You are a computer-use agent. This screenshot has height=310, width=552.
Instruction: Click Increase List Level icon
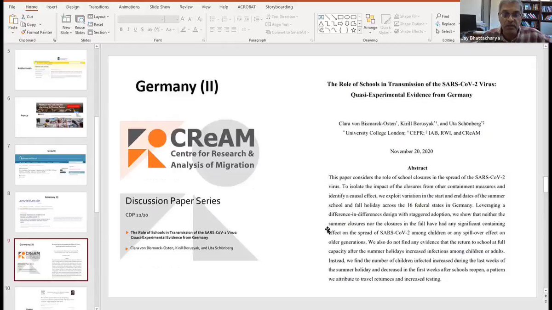coord(247,19)
